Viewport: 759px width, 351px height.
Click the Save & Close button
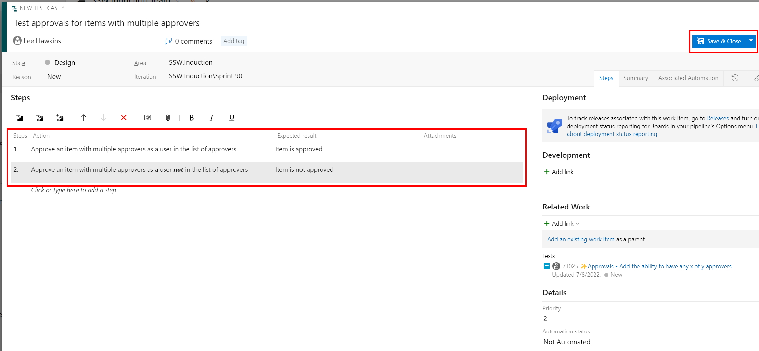coord(719,41)
